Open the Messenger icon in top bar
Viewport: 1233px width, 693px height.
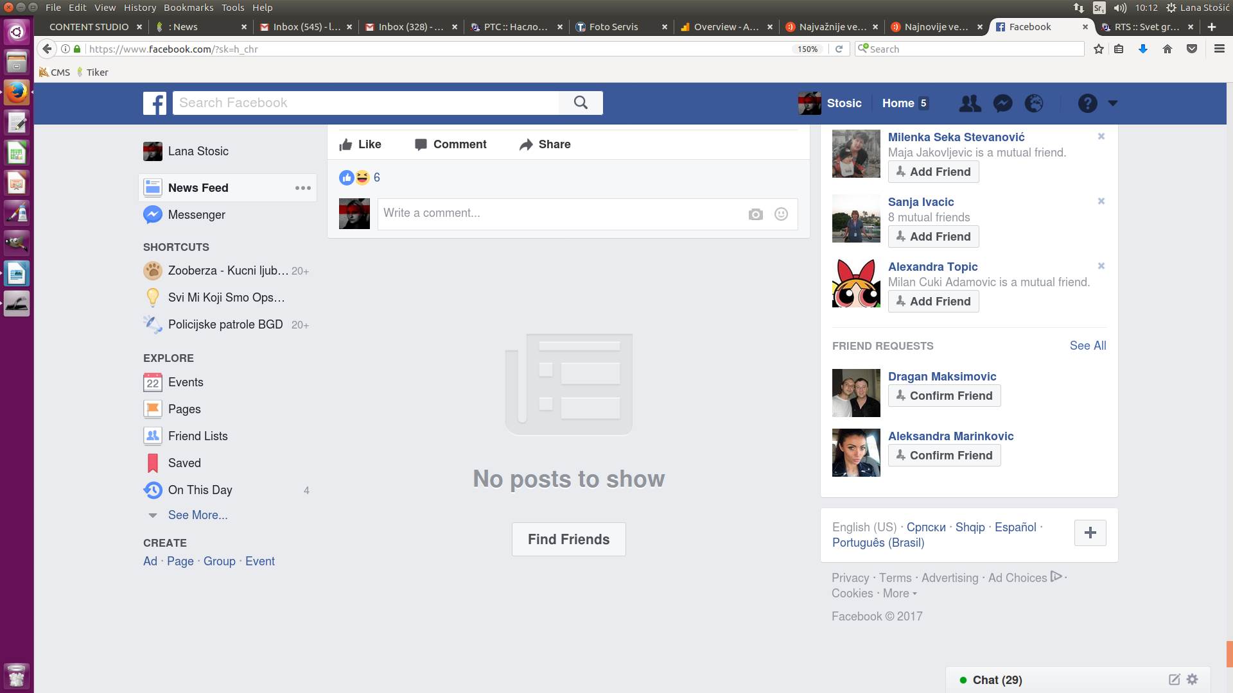[1002, 103]
